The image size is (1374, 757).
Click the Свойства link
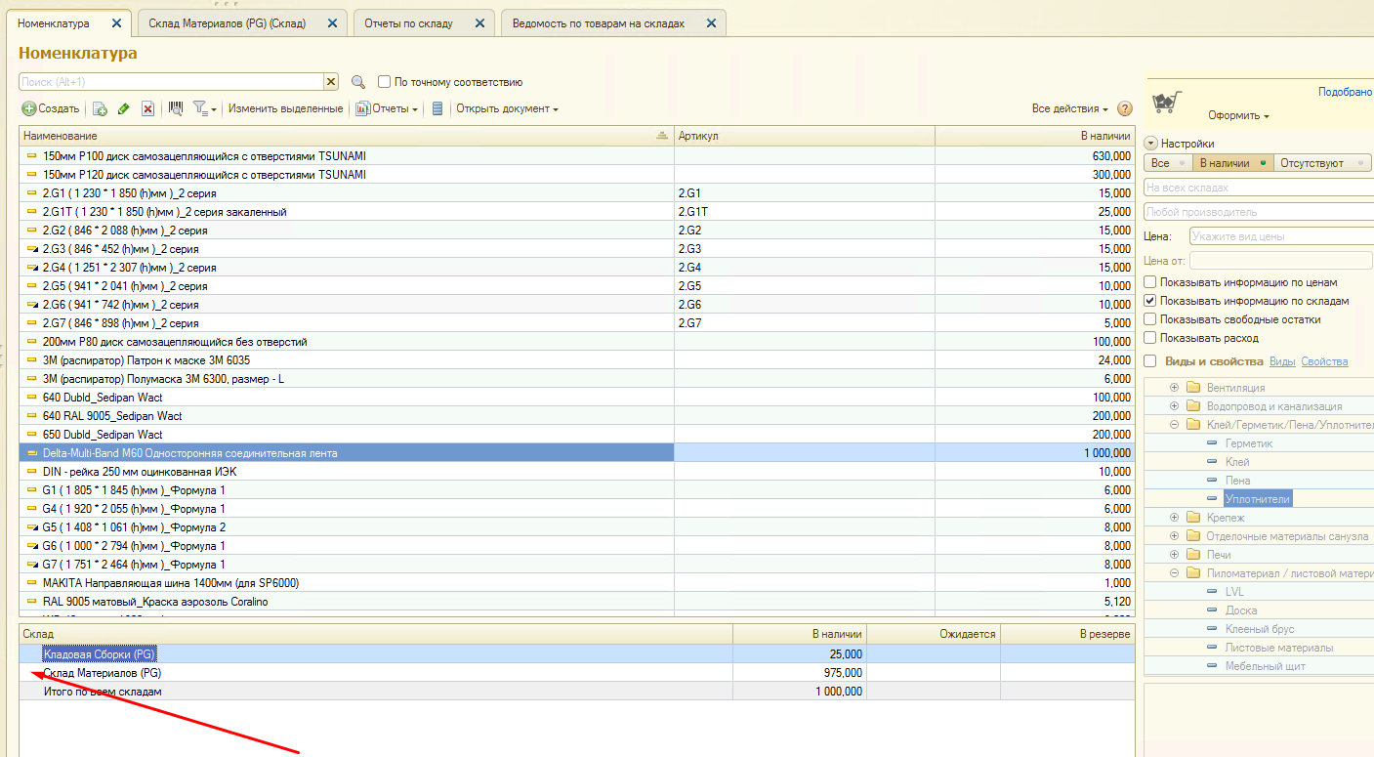tap(1324, 361)
